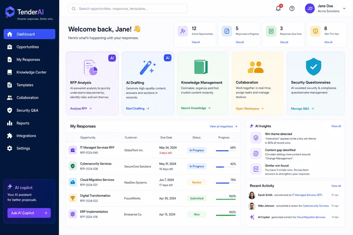Click the Win theme detected insight icon
Screen dimensions: 353x235
256,138
